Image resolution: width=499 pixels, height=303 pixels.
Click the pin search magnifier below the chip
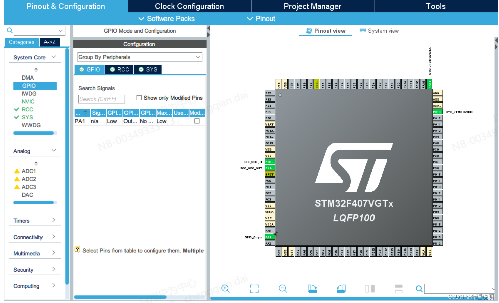tap(419, 289)
